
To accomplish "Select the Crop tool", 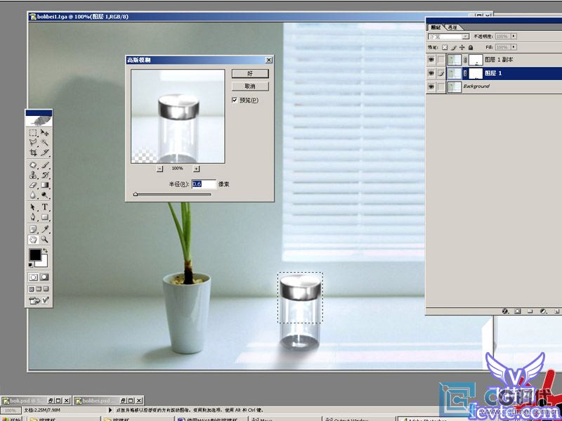I will [x=33, y=153].
